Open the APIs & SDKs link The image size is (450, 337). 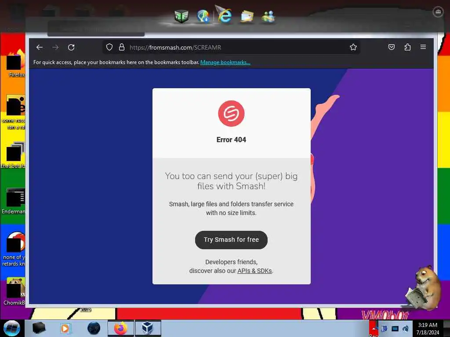pyautogui.click(x=254, y=271)
